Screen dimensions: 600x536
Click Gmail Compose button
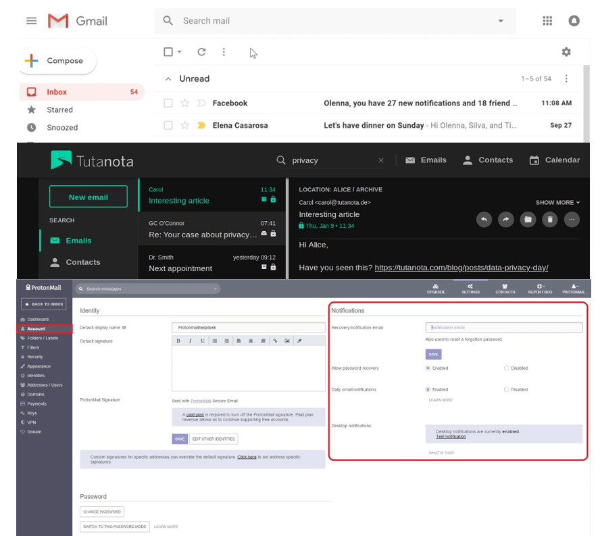(58, 60)
